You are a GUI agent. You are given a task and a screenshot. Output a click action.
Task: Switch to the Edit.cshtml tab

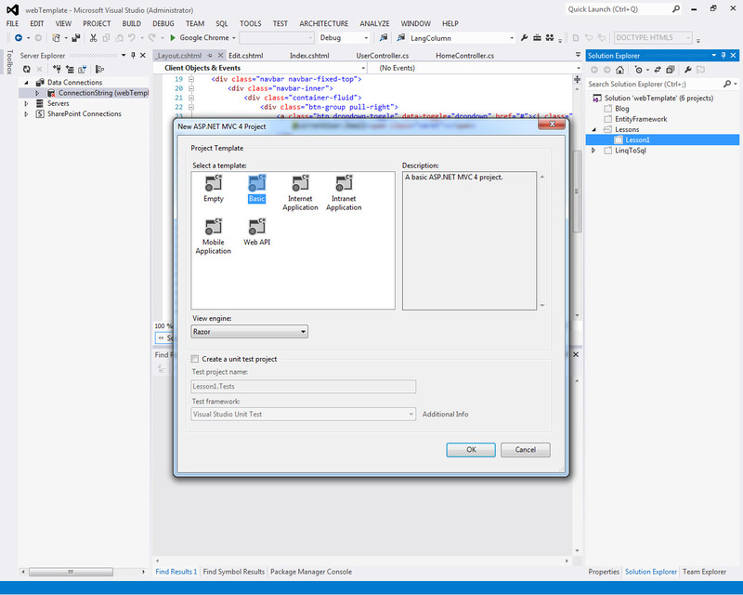point(246,56)
